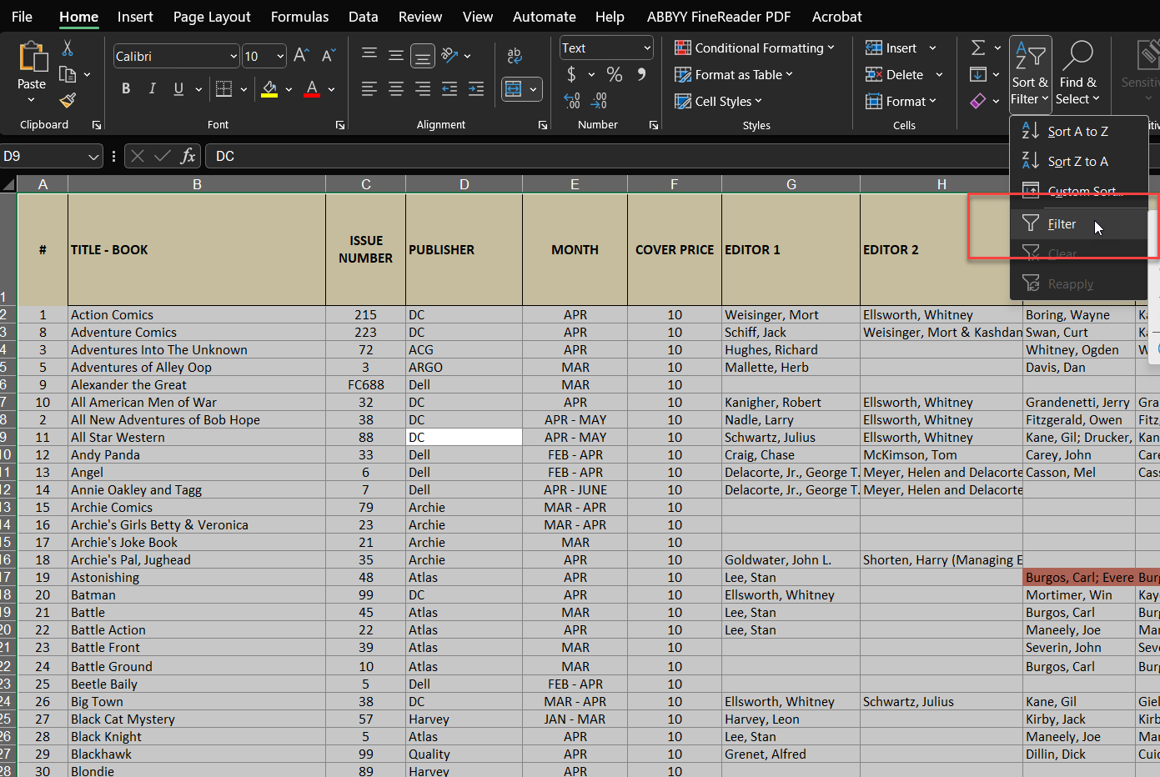This screenshot has height=777, width=1160.
Task: Click the AutoSum sigma icon
Action: tap(978, 48)
